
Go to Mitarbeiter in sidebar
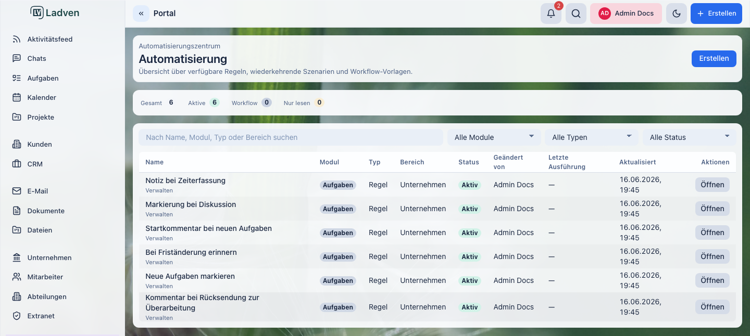pos(45,277)
